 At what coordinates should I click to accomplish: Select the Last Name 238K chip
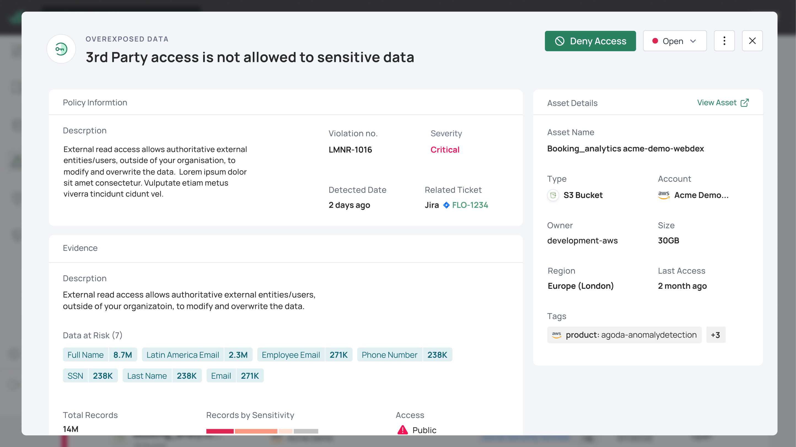pos(162,376)
